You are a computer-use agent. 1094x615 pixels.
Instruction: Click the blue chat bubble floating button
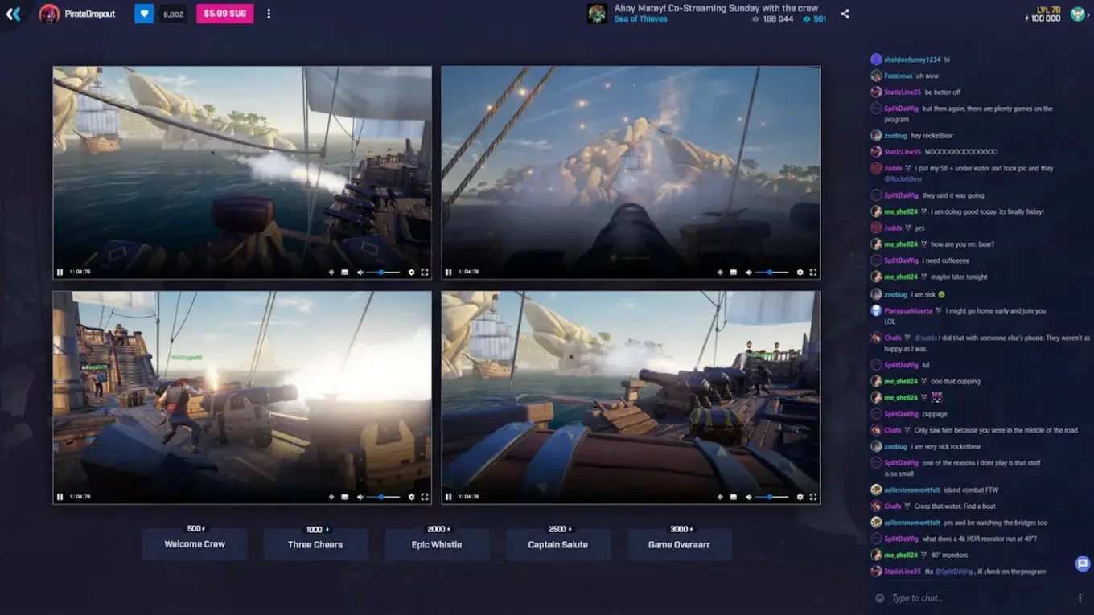(1083, 564)
